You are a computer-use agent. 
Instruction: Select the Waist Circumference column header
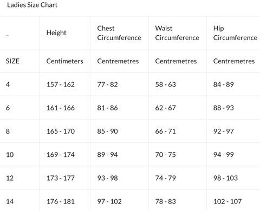(x=177, y=33)
